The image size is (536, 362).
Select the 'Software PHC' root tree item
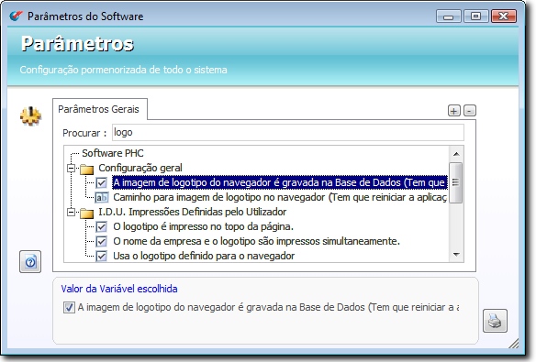[113, 153]
